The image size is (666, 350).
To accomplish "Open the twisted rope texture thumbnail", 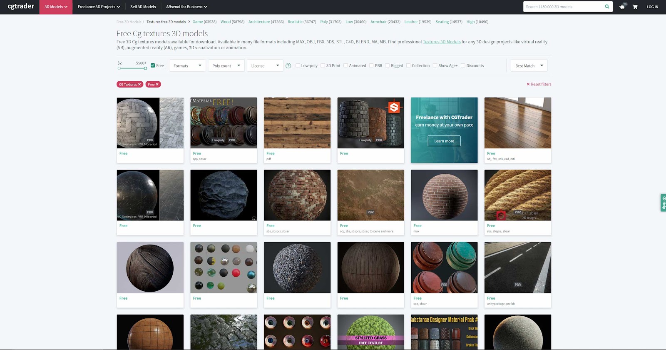I will [518, 195].
